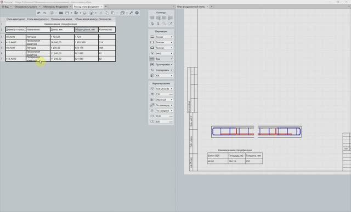
Task: Click the font size field 2,50
Action: click(164, 94)
